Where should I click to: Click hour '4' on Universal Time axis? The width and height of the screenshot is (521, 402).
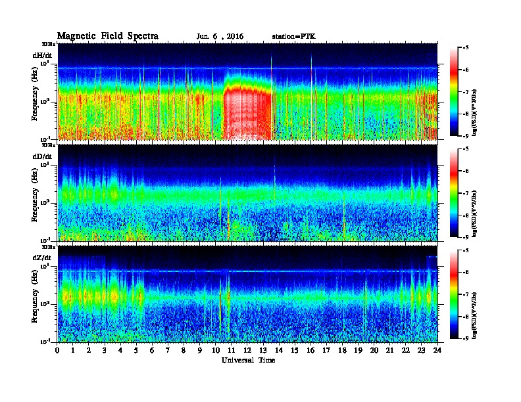(x=120, y=351)
